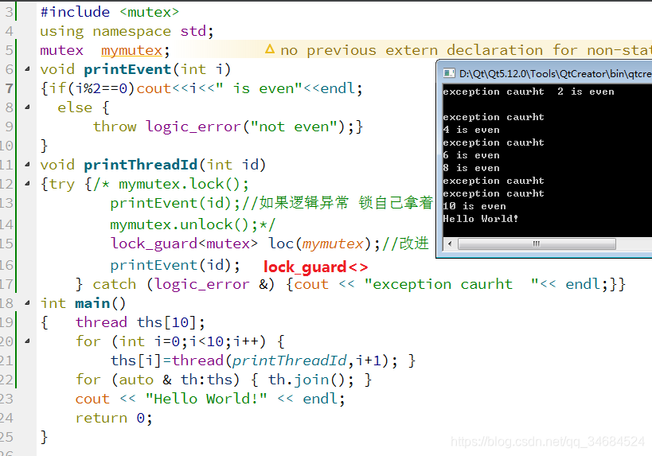Collapse the printEvent function fold arrow
Screen dimensions: 652x456
click(27, 69)
